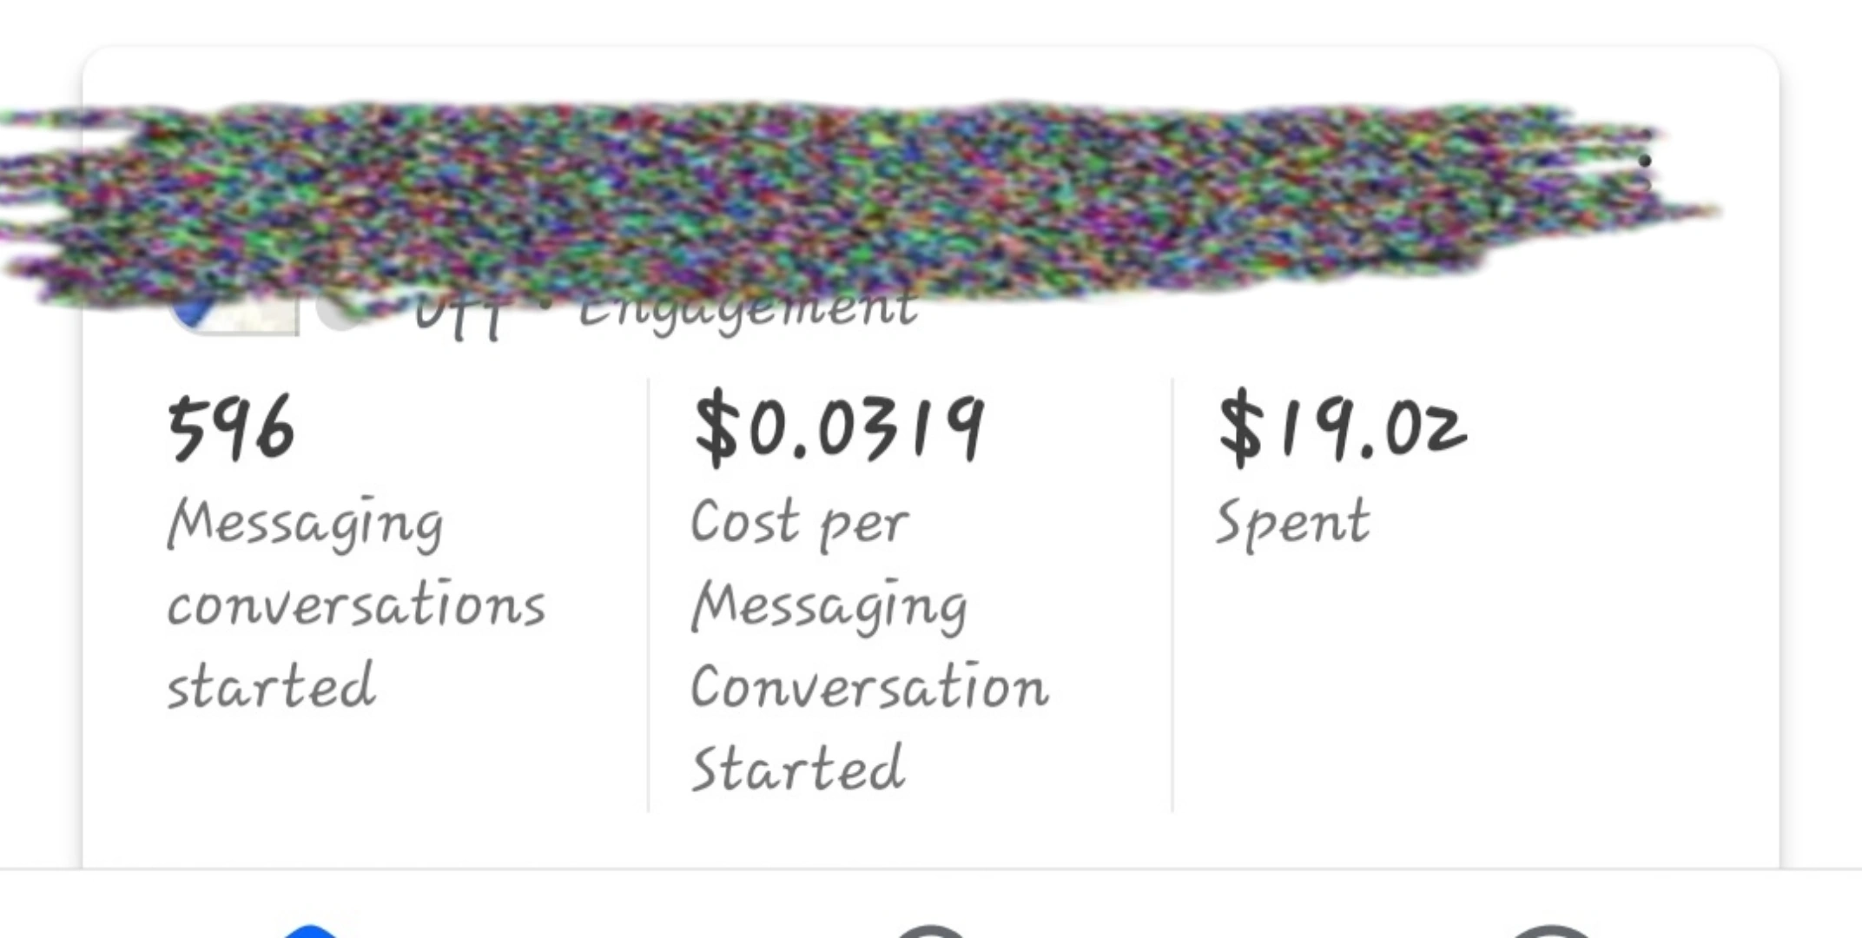Screen dimensions: 1862x938
Task: Tap the middle gray bottom navigation icon
Action: (930, 931)
